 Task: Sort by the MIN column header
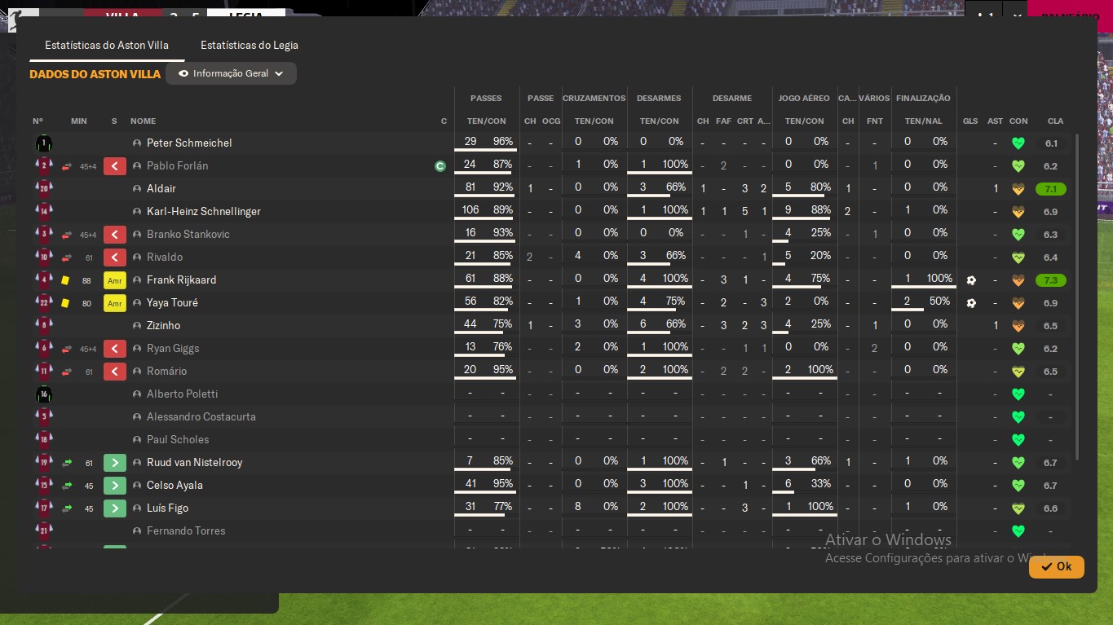79,121
